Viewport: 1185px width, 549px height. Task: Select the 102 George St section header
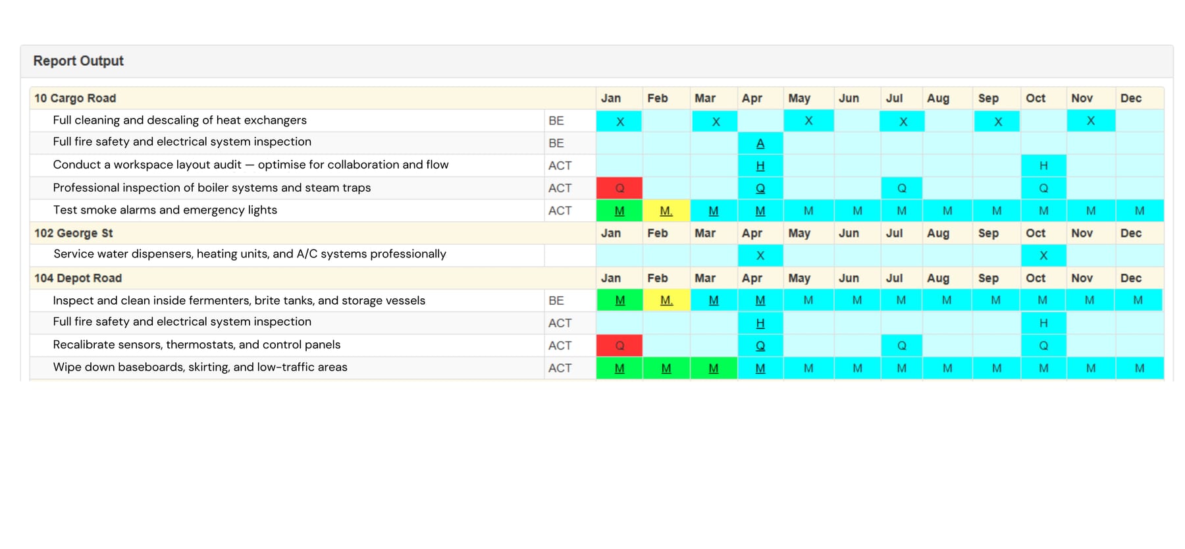click(74, 233)
